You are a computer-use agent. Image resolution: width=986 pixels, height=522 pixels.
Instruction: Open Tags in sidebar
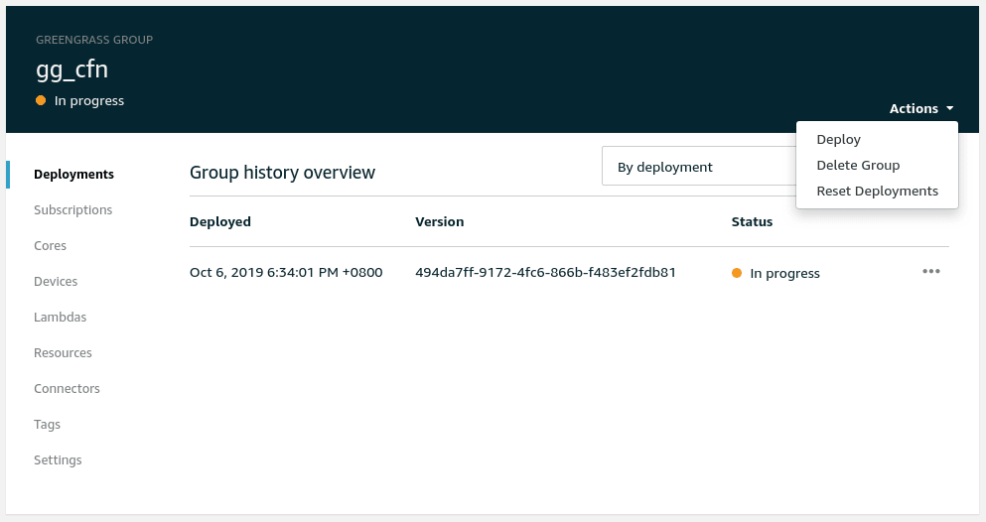click(x=47, y=425)
